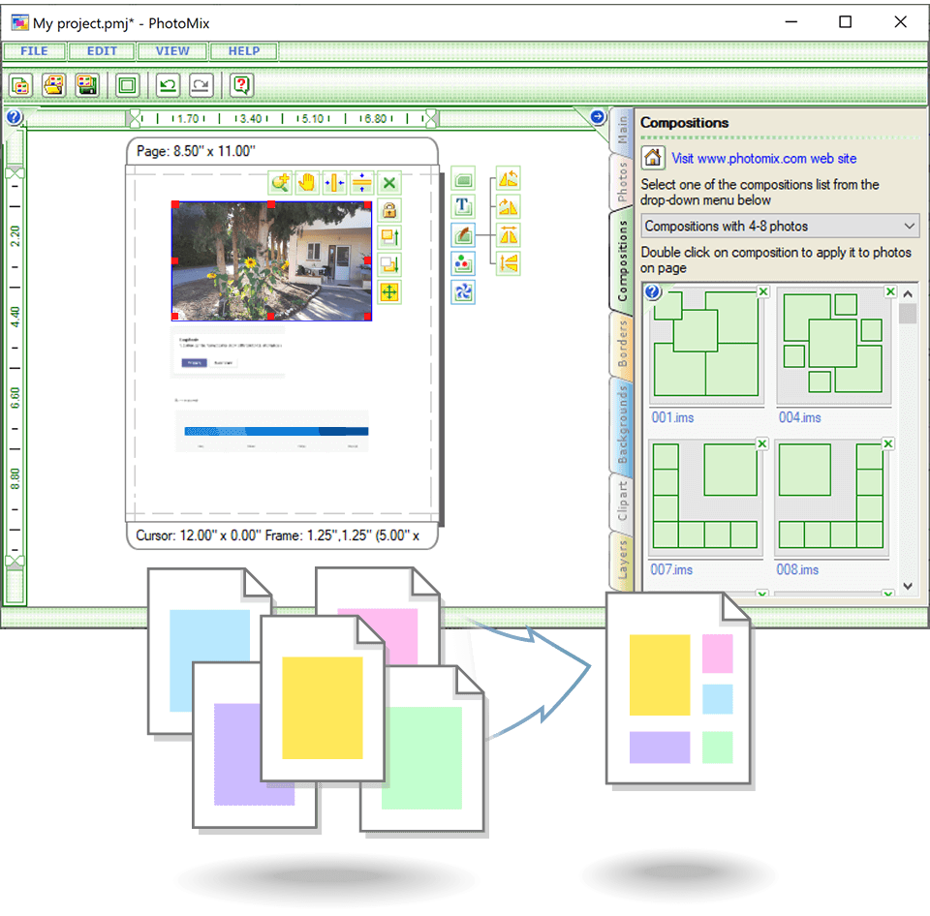Screen dimensions: 930x916
Task: Click the padlock lock icon
Action: (x=389, y=210)
